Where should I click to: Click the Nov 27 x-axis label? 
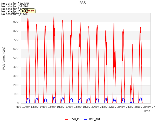150,107
